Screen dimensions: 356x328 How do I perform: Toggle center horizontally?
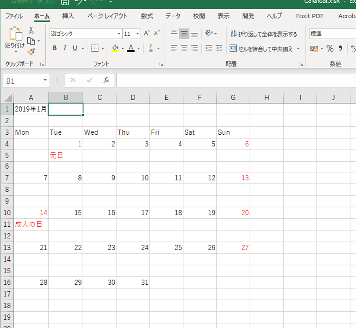click(x=184, y=48)
